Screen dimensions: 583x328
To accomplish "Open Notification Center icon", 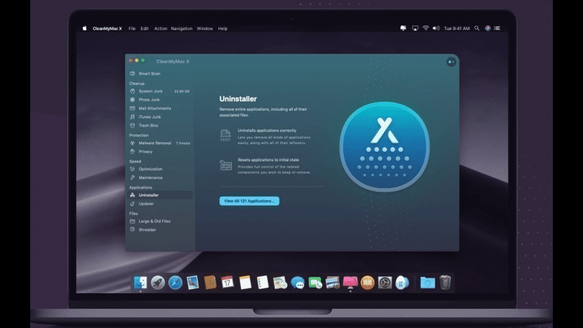I will click(x=497, y=28).
